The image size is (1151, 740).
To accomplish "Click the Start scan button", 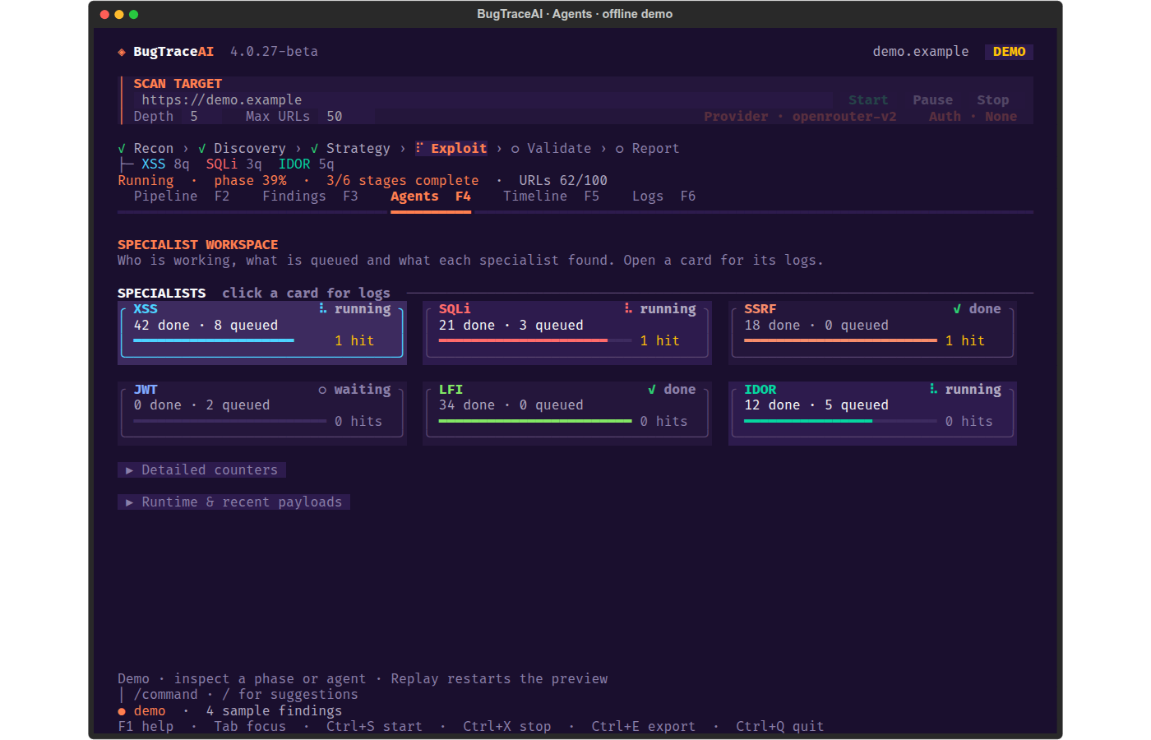I will [868, 100].
